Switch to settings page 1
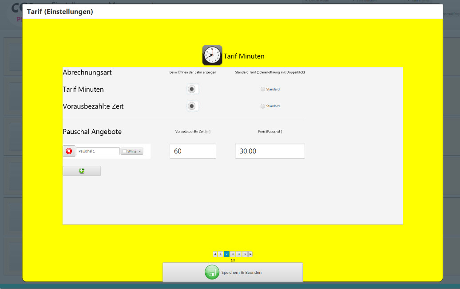The image size is (460, 289). click(221, 254)
